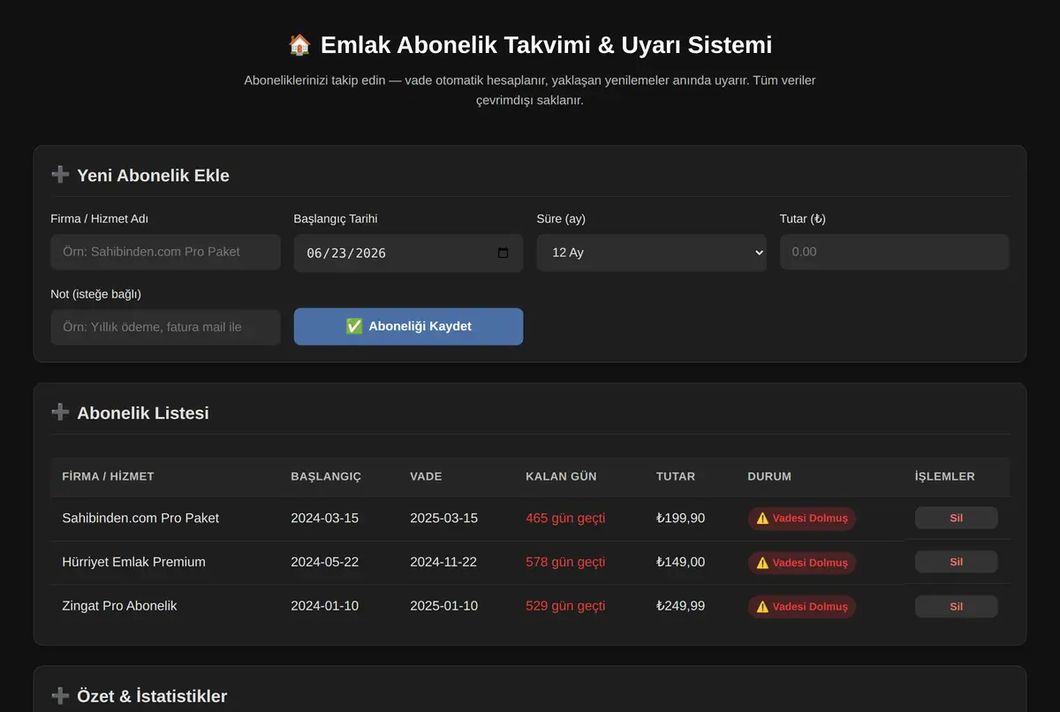
Task: Click the 529 gün geçti value
Action: (565, 606)
